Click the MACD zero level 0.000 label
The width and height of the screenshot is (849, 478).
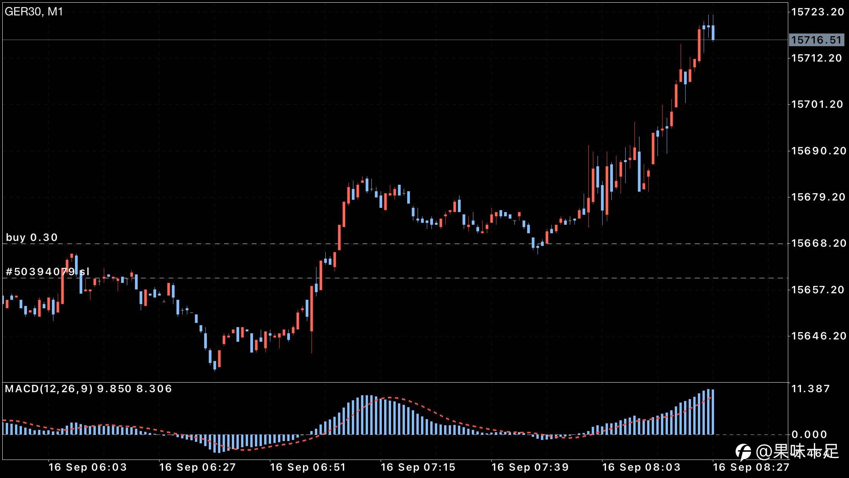click(809, 435)
